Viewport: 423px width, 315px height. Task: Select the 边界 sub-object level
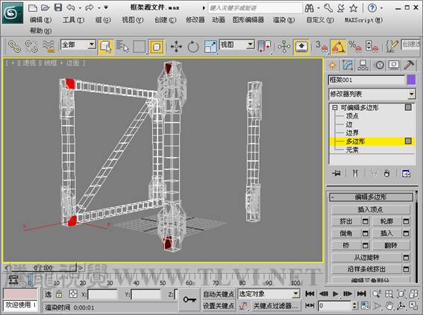352,133
